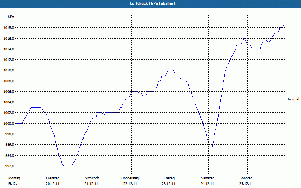The image size is (301, 188).
Task: Select the 1016,0 y-axis value
Action: 9,39
